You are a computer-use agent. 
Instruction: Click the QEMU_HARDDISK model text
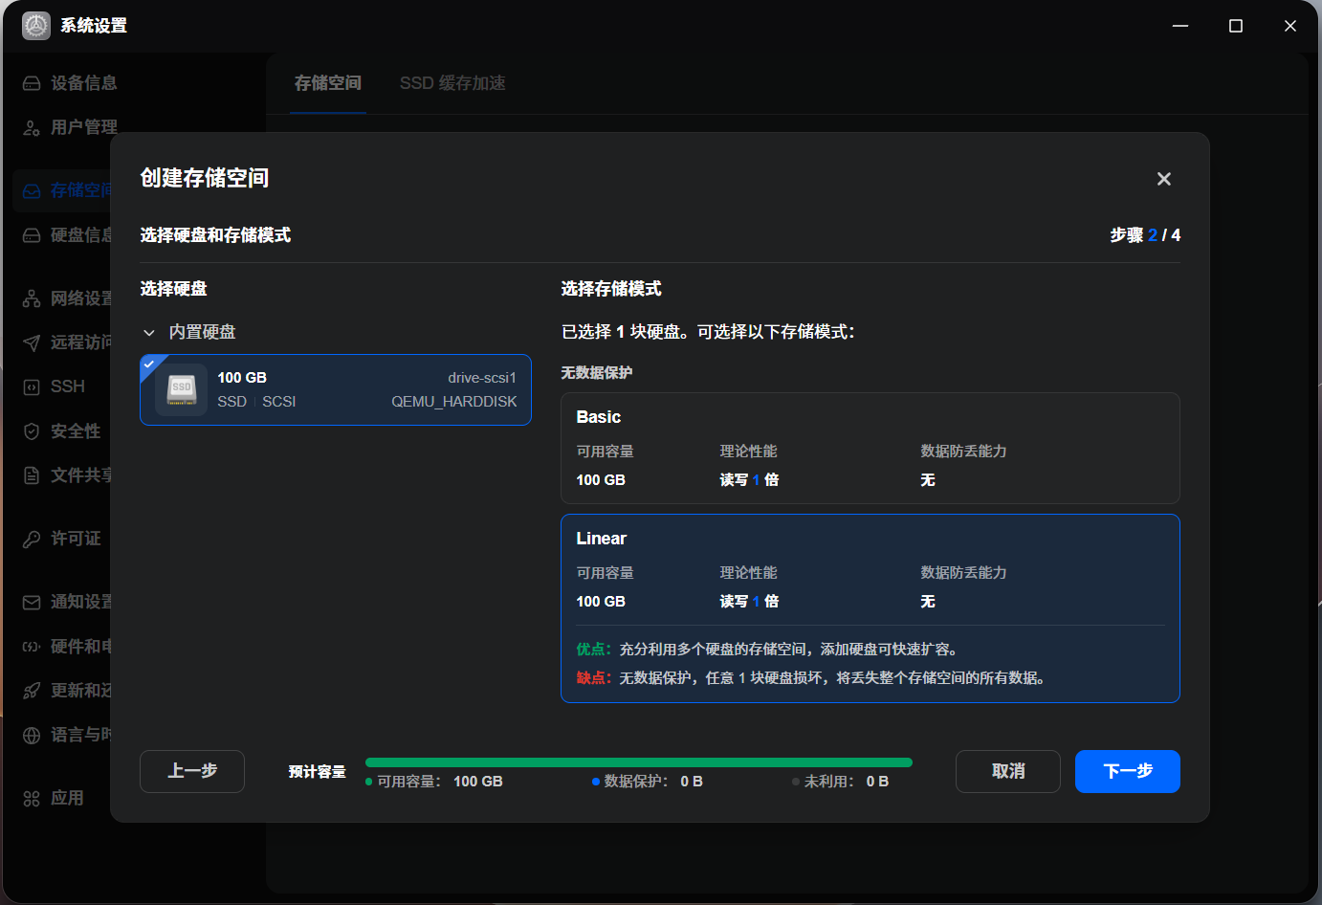(x=454, y=402)
